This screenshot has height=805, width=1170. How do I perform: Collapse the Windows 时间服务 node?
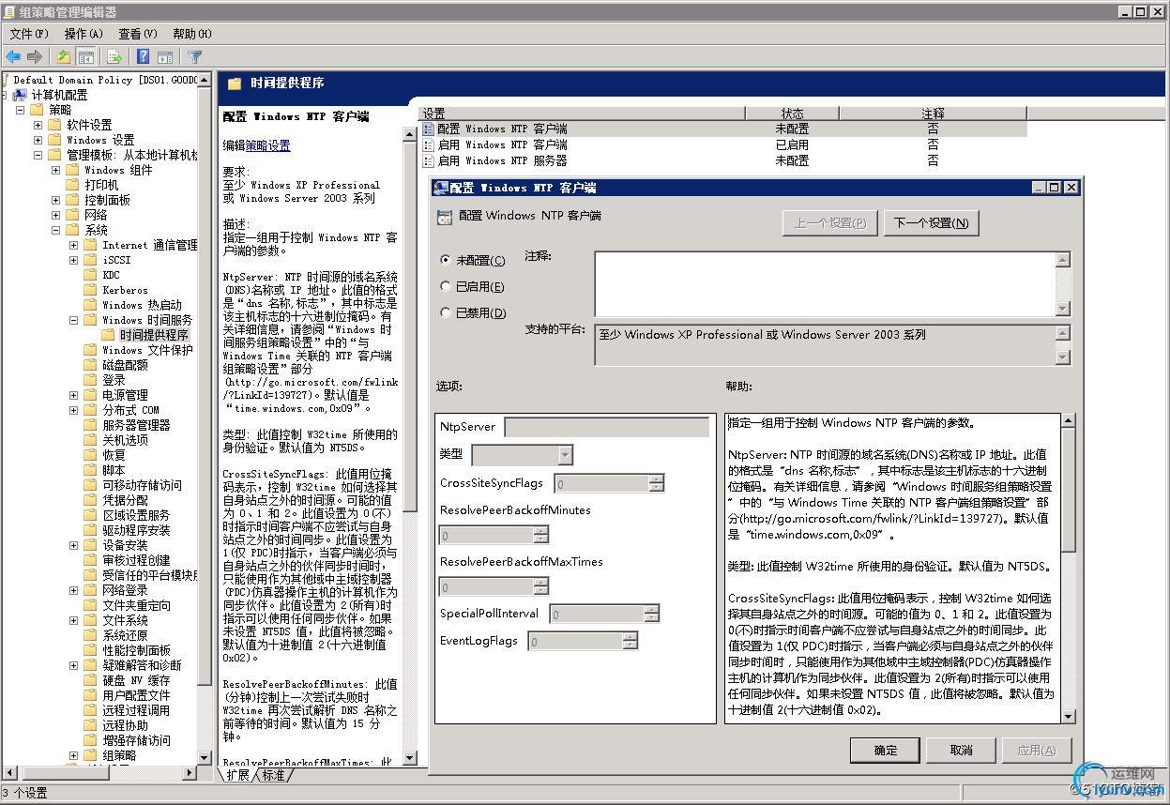coord(74,320)
